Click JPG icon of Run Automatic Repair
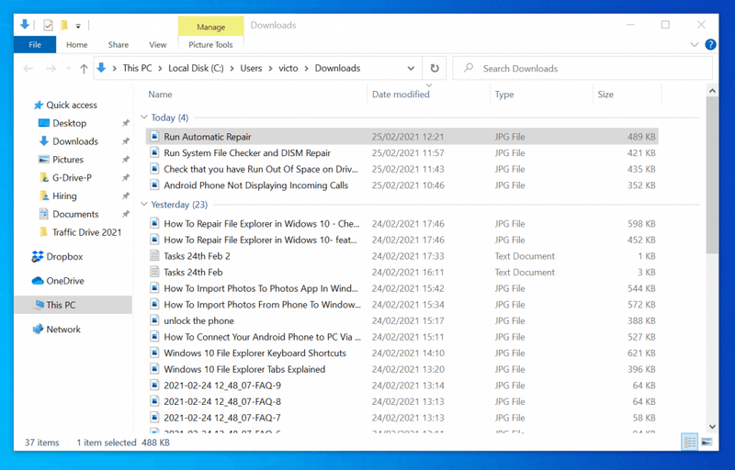Image resolution: width=735 pixels, height=470 pixels. click(154, 136)
